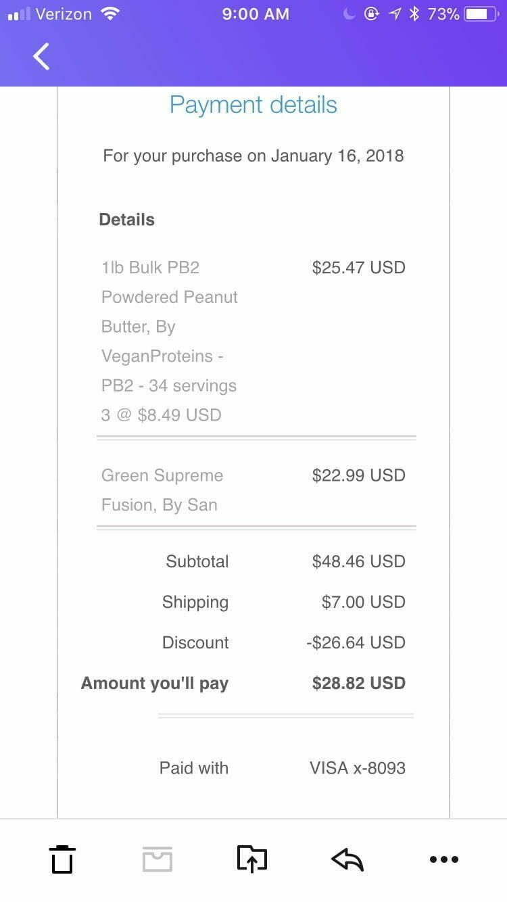Tap the January 16, 2018 purchase date
The width and height of the screenshot is (507, 902).
click(337, 156)
